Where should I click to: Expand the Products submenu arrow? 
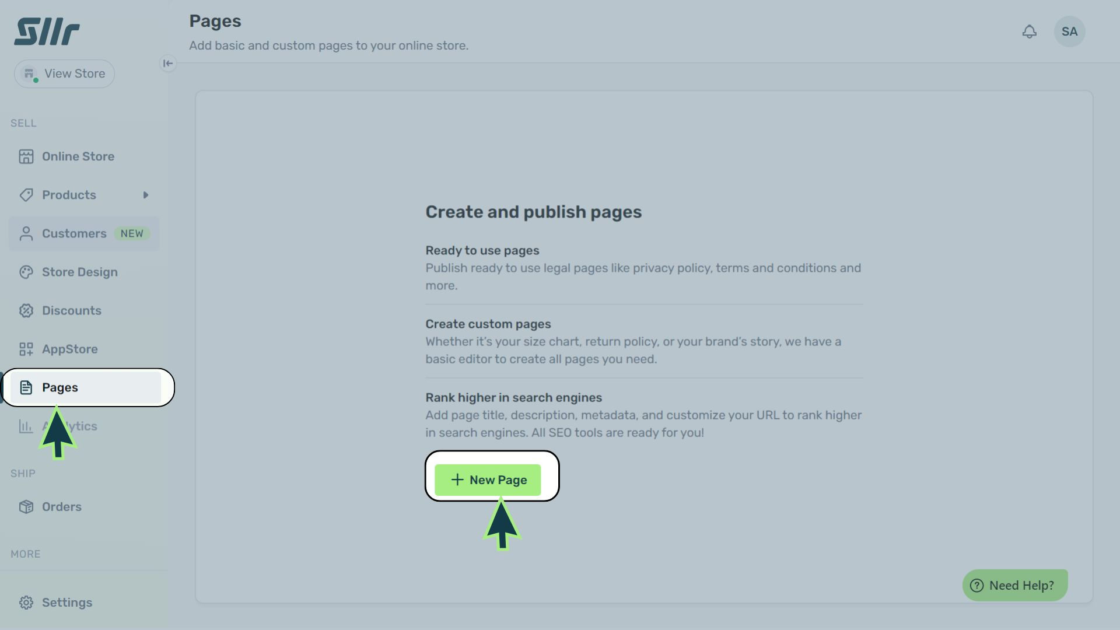146,195
